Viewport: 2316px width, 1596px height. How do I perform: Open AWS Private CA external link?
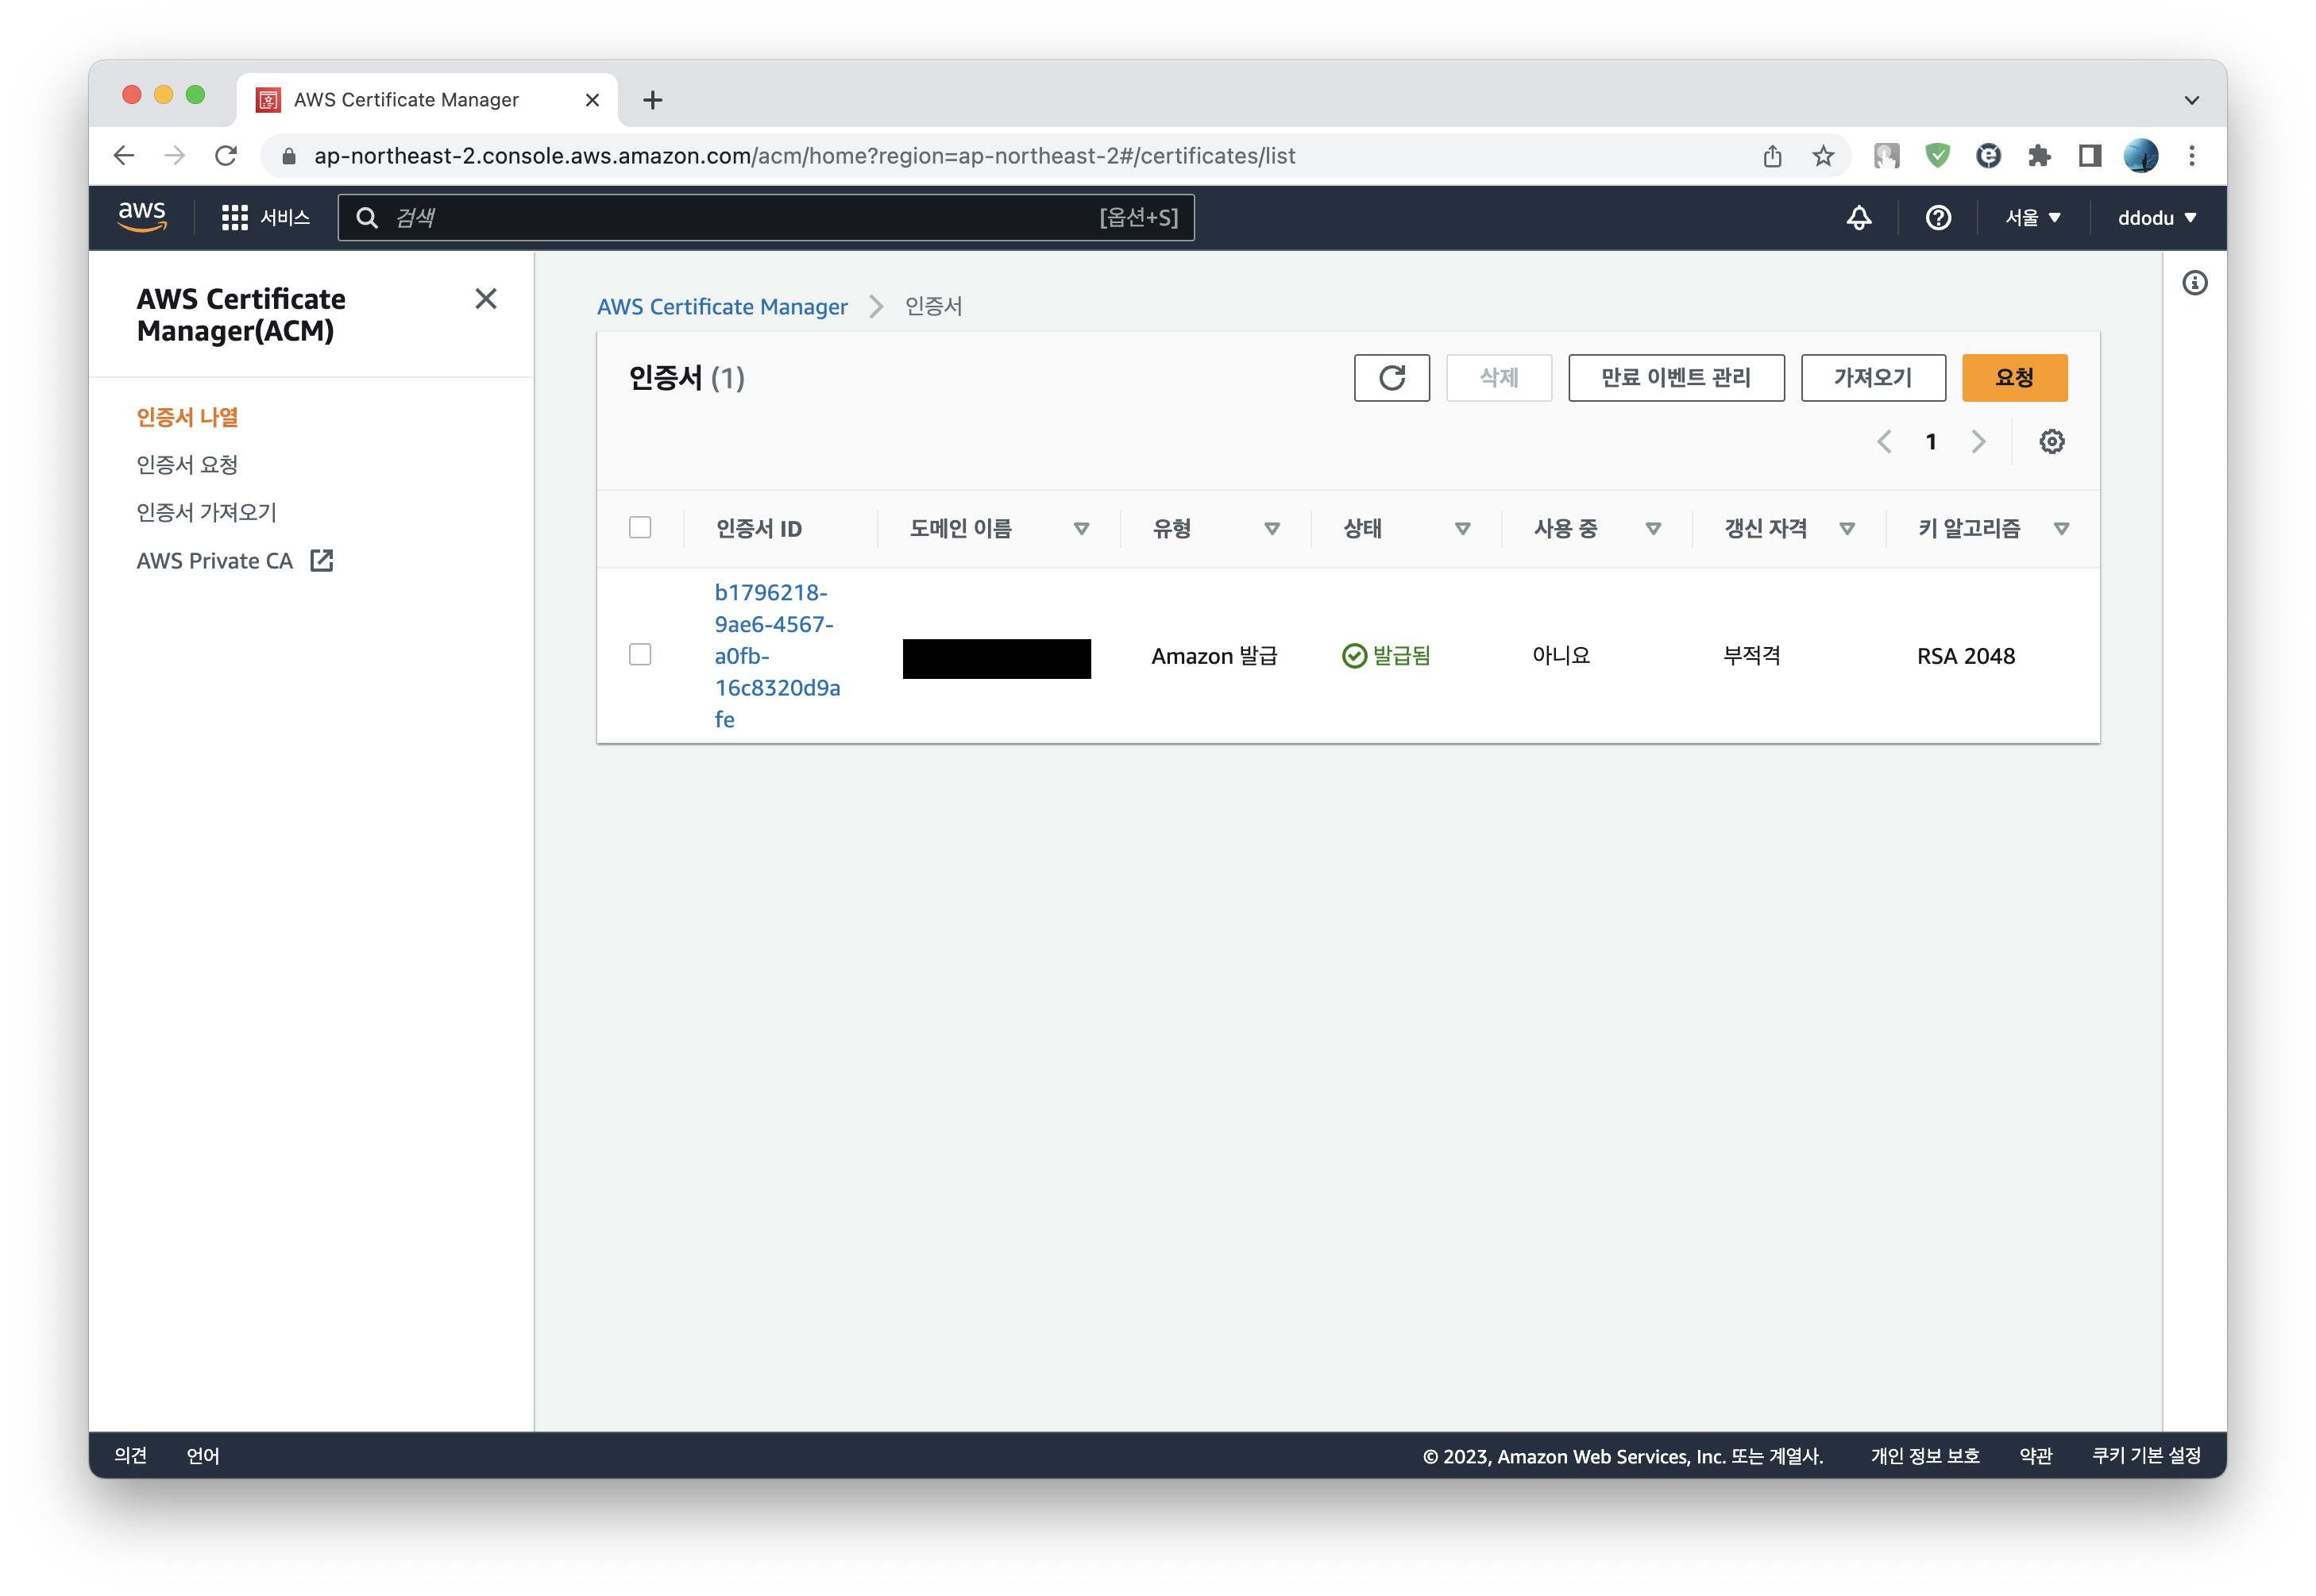tap(235, 561)
